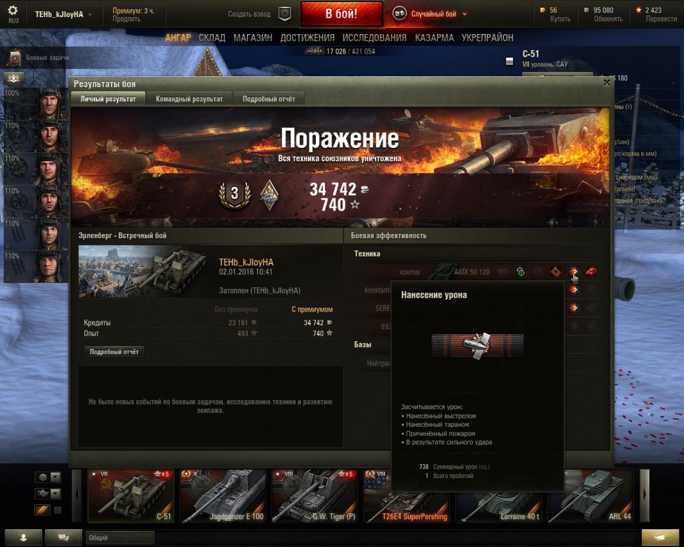This screenshot has height=547, width=684.
Task: Open the contacts list button
Action: (23, 537)
